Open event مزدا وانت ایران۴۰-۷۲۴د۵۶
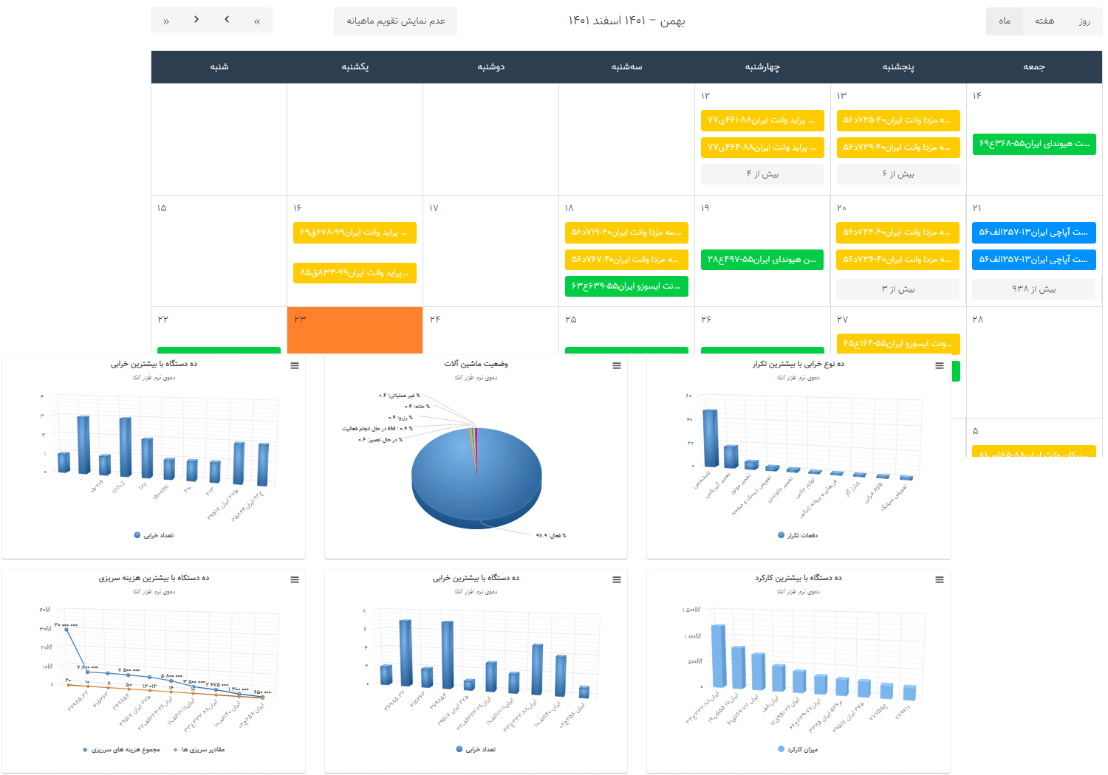1108x775 pixels. click(898, 232)
